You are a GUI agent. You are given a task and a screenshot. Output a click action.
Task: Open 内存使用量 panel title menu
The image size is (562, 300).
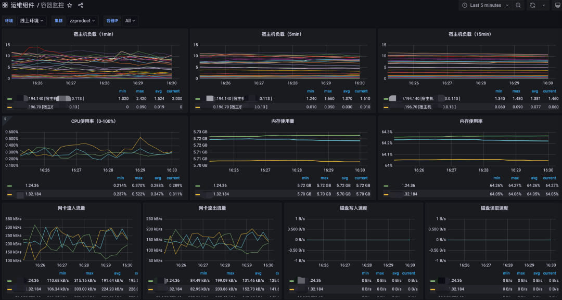point(283,121)
